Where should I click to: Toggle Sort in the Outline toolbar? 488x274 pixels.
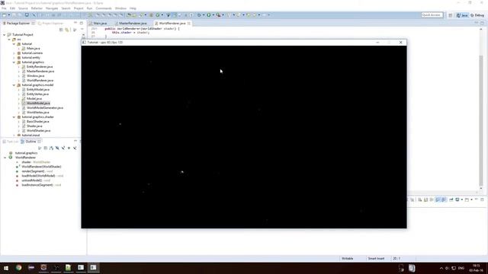[51, 148]
